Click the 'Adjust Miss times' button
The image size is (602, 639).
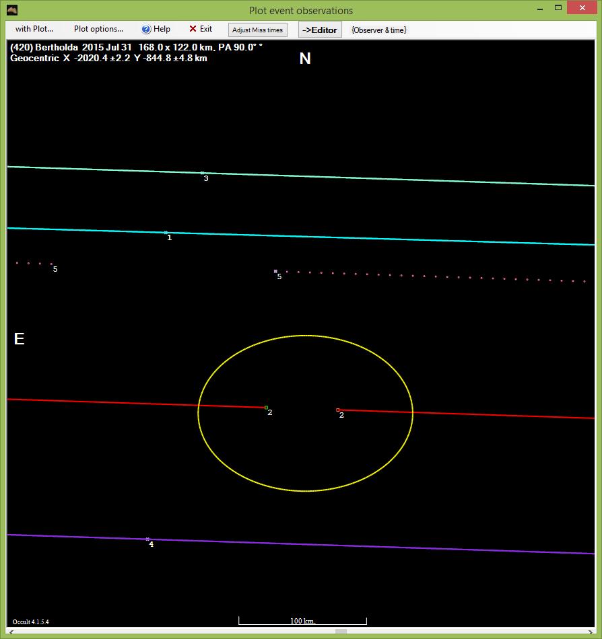point(257,30)
